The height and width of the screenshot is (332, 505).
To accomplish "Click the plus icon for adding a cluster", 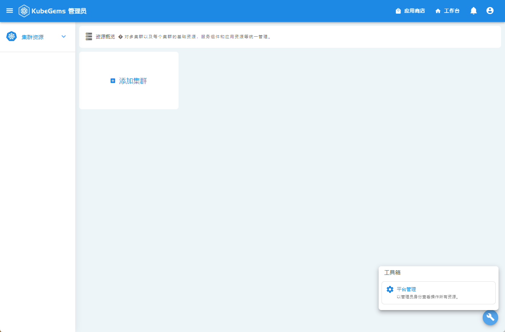I will (x=113, y=81).
